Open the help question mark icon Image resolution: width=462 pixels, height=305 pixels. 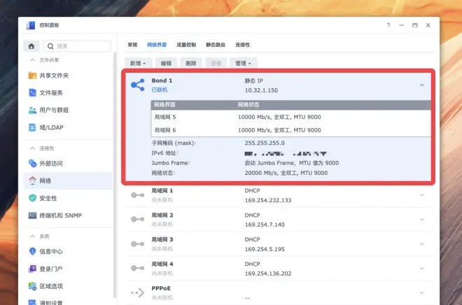tap(388, 25)
